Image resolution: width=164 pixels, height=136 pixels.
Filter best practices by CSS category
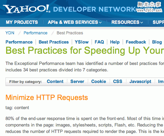(x=118, y=82)
